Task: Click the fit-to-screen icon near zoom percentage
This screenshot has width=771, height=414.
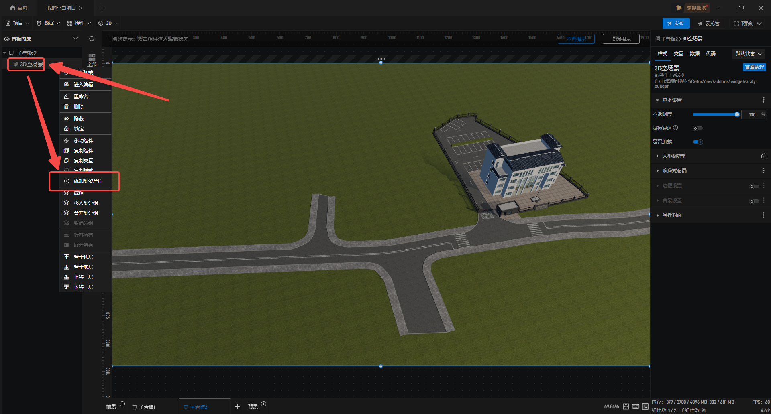Action: coord(626,406)
